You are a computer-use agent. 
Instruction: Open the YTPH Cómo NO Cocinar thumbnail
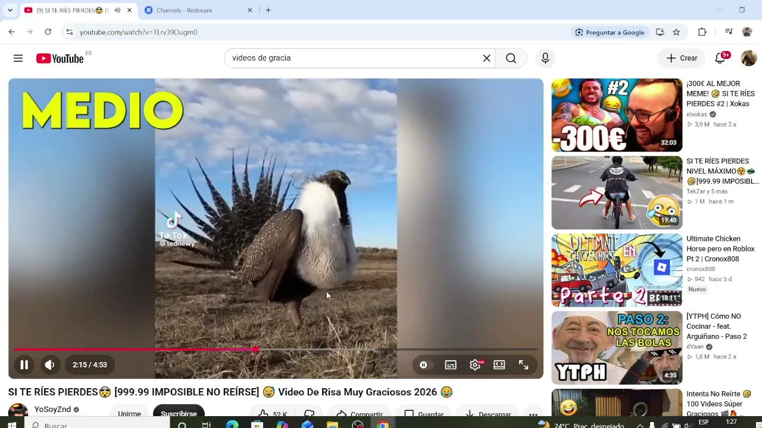click(x=617, y=348)
